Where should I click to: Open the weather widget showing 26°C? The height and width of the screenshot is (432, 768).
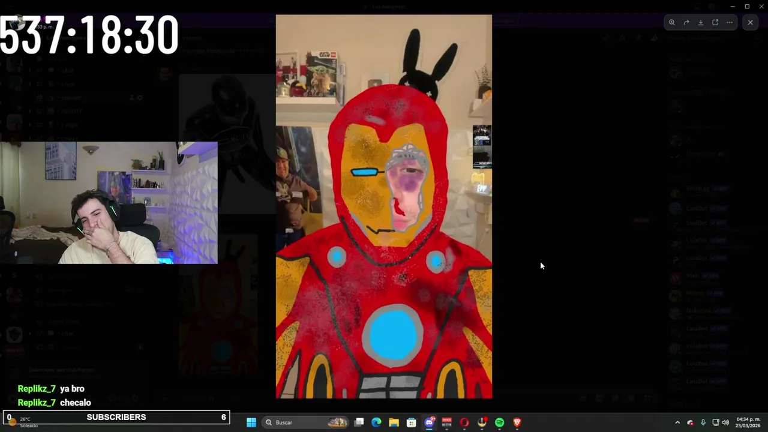point(24,422)
